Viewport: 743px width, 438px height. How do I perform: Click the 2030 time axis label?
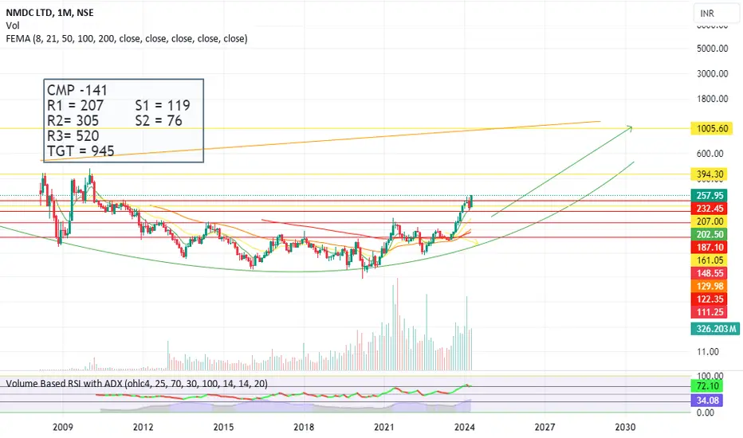point(625,427)
